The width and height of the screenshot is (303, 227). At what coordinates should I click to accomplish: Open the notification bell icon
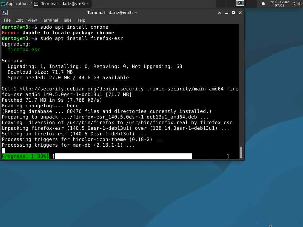point(263,4)
